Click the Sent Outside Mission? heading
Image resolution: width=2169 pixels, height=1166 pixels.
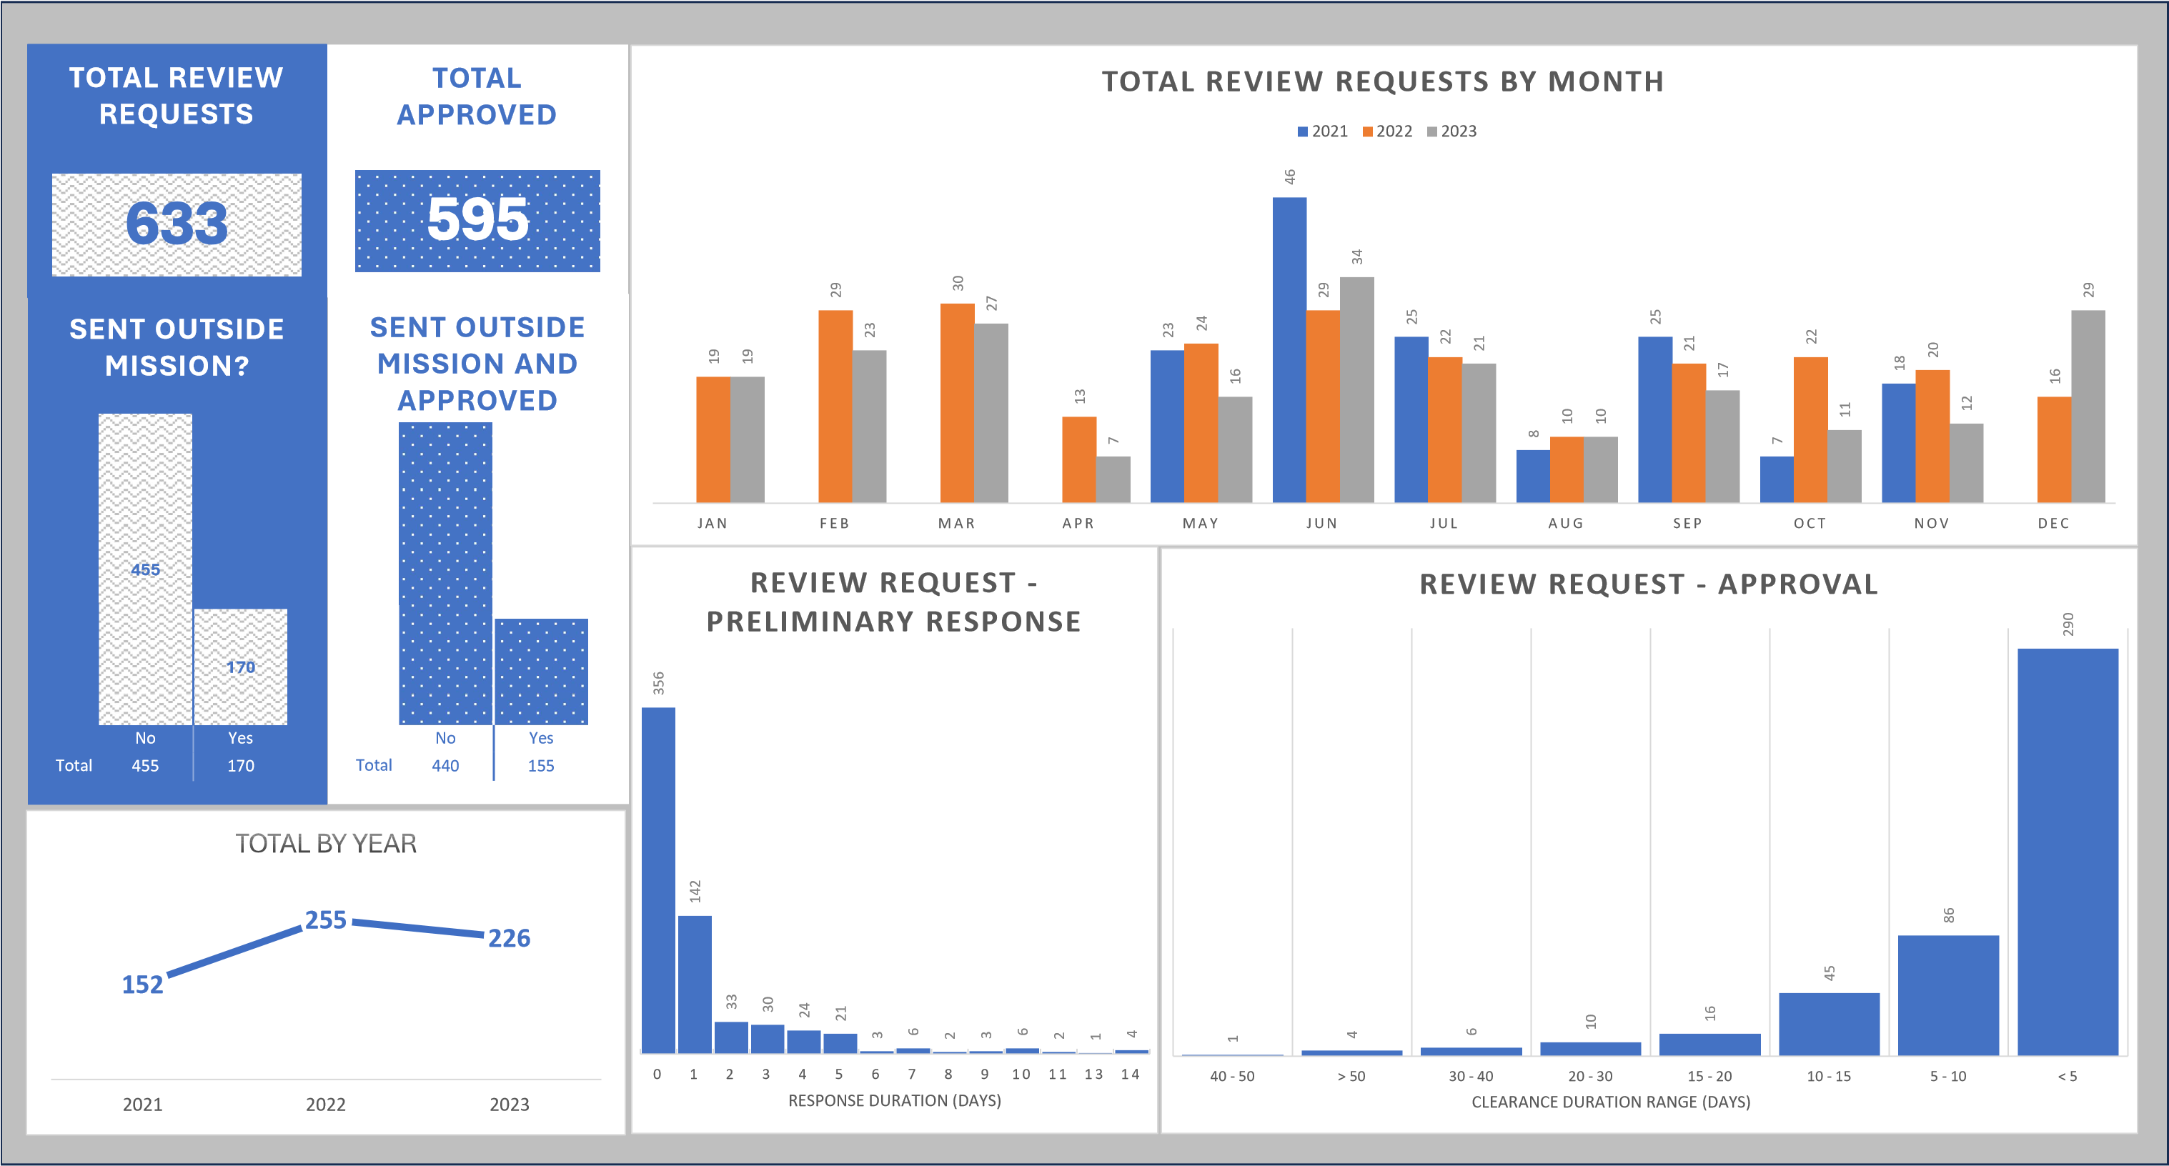177,347
